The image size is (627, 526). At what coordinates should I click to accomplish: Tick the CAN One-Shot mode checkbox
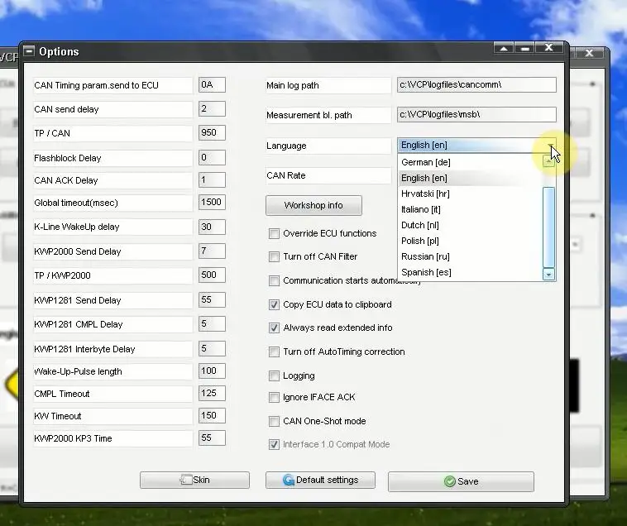274,421
